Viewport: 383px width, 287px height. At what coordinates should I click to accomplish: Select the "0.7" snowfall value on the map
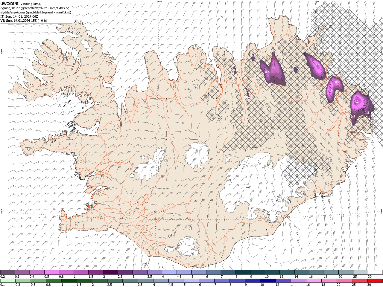click(x=338, y=82)
